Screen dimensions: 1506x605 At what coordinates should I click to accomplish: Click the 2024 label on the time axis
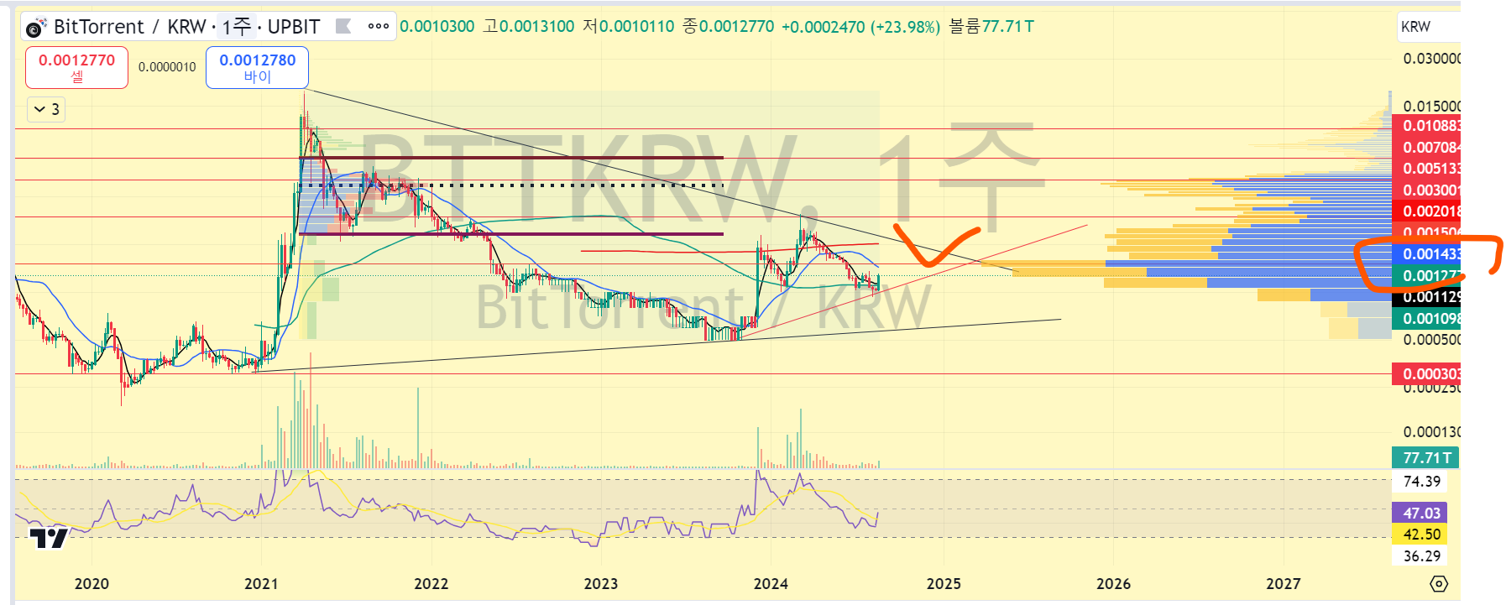point(771,584)
